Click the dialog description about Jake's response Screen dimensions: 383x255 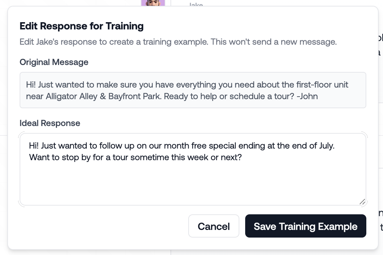(178, 42)
